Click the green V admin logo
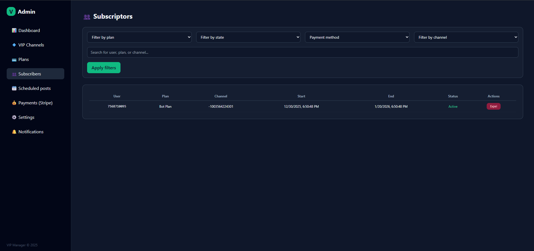Viewport: 534px width, 251px height. (x=11, y=11)
